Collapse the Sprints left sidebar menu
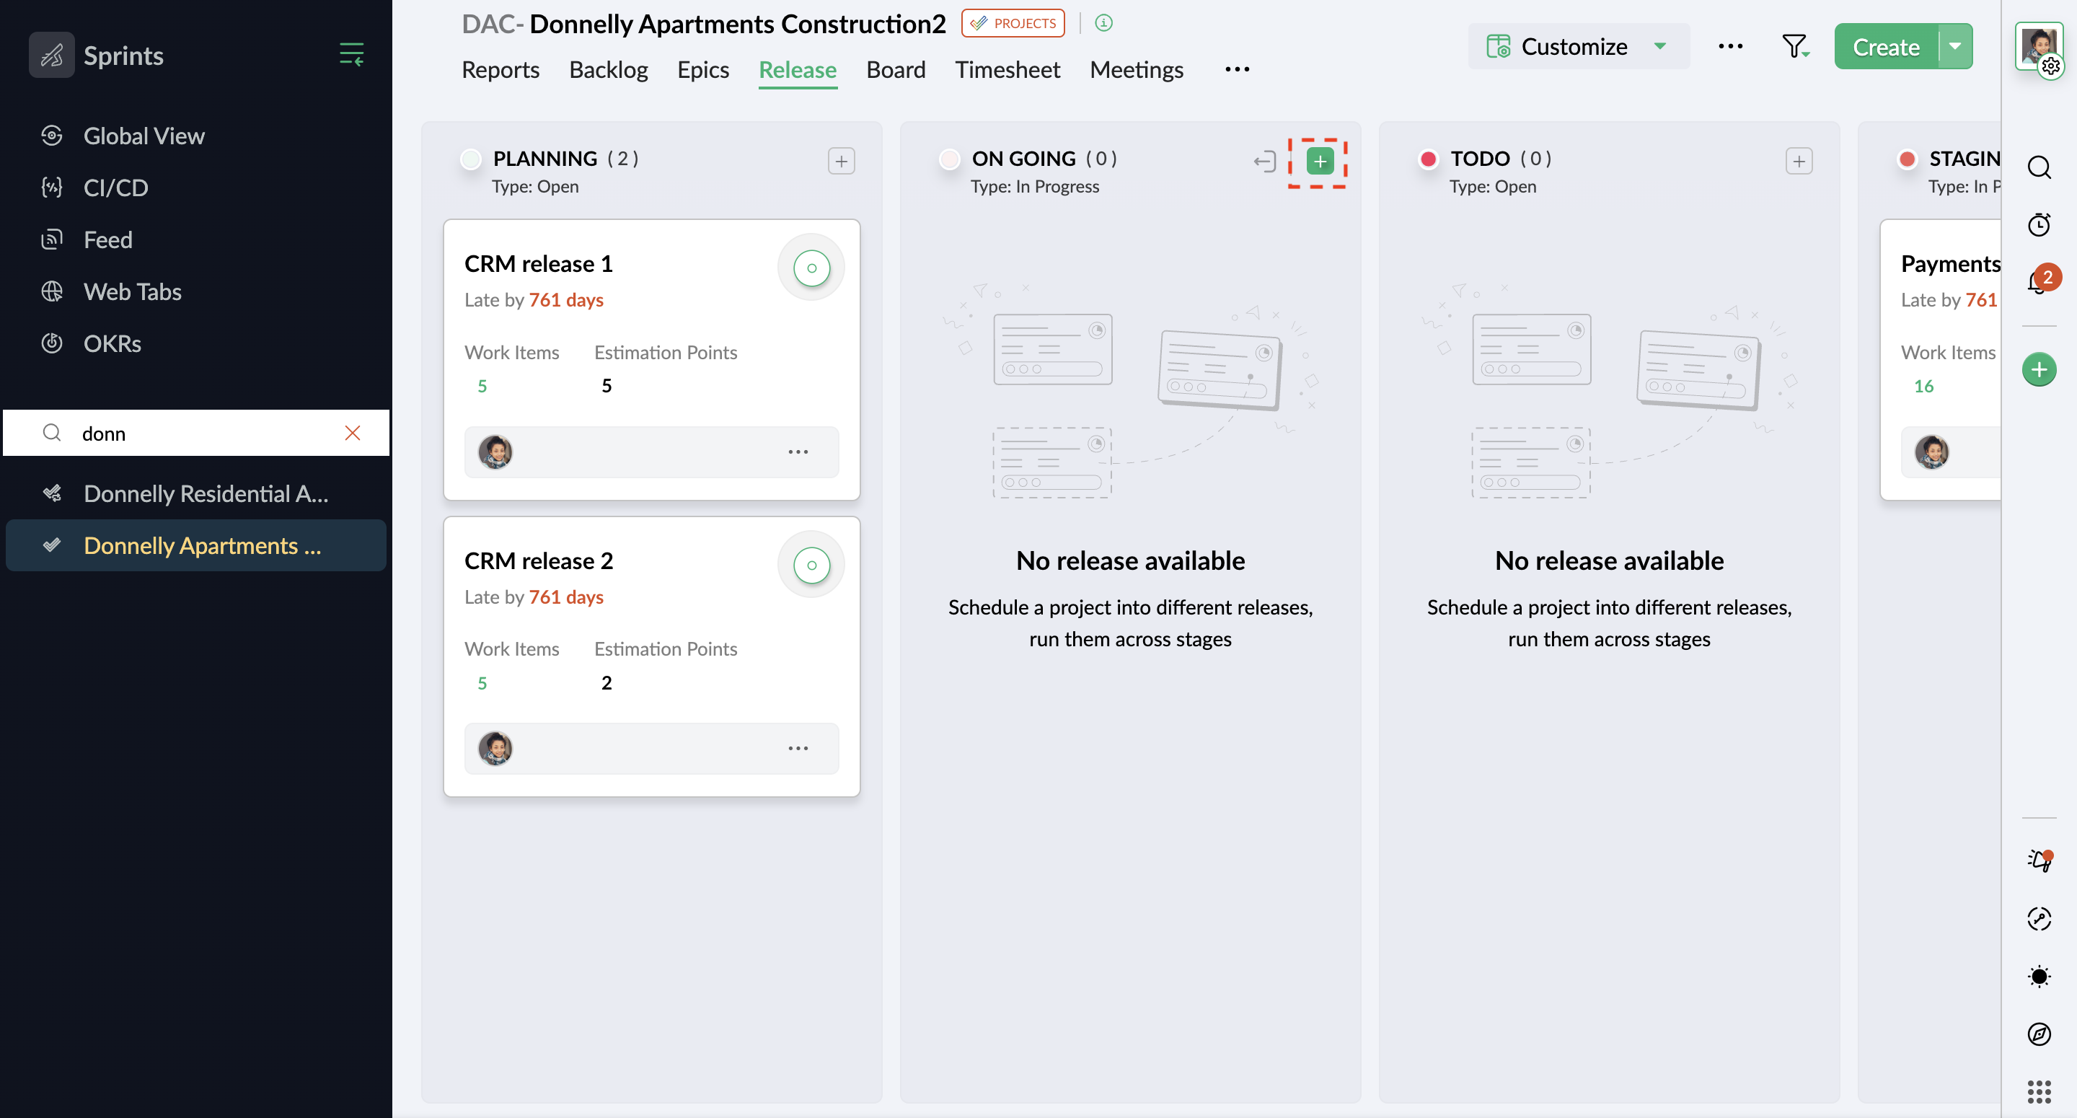 pyautogui.click(x=351, y=55)
